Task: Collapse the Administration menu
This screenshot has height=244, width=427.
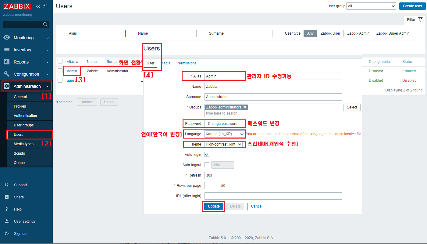Action: (26, 86)
